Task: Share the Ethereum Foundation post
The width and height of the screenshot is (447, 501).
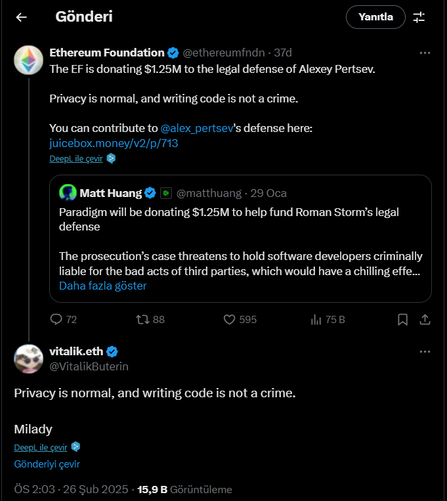Action: pyautogui.click(x=425, y=319)
